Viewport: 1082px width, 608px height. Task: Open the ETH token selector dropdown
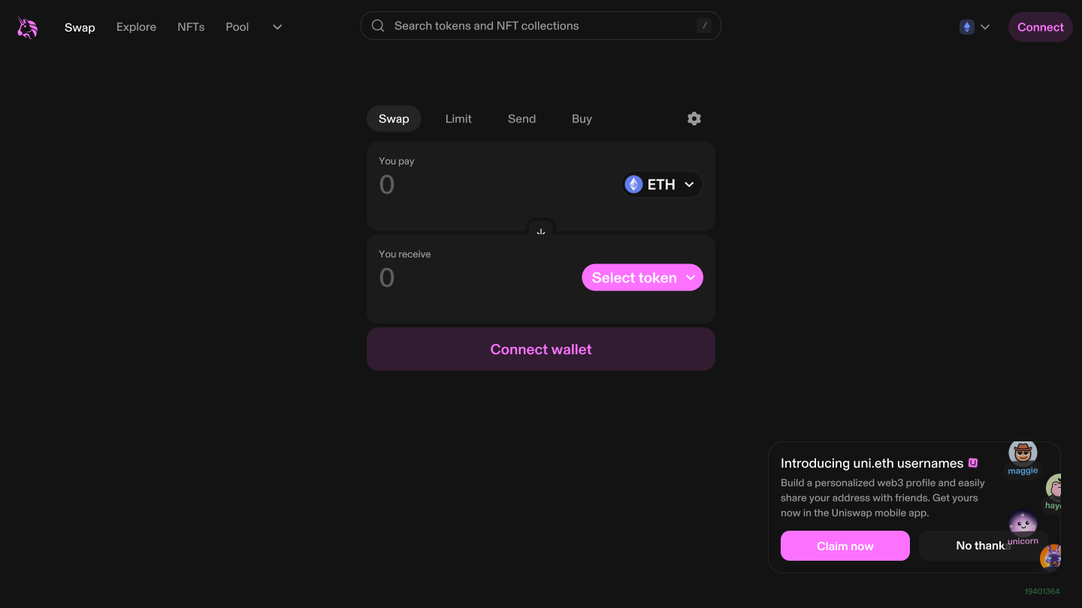(662, 185)
